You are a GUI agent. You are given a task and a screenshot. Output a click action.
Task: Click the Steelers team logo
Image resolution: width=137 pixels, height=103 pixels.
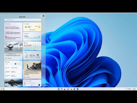coord(27,55)
